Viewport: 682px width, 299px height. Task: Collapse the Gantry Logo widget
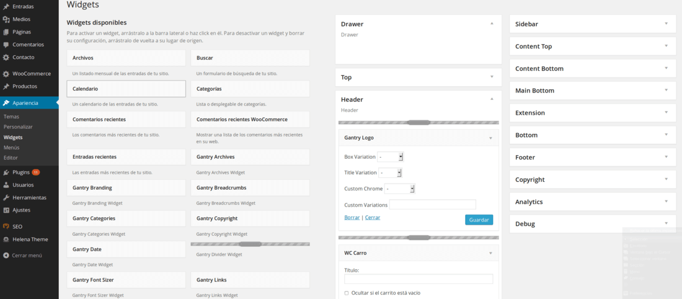click(490, 138)
